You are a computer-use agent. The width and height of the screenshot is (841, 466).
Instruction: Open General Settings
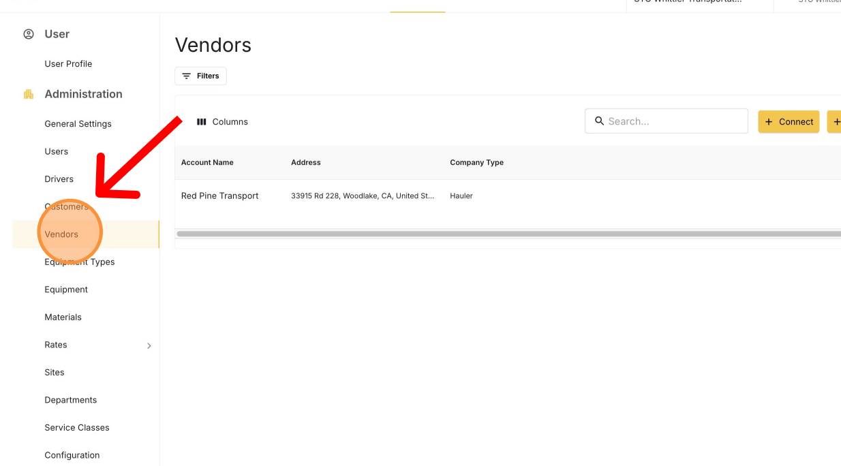tap(78, 124)
